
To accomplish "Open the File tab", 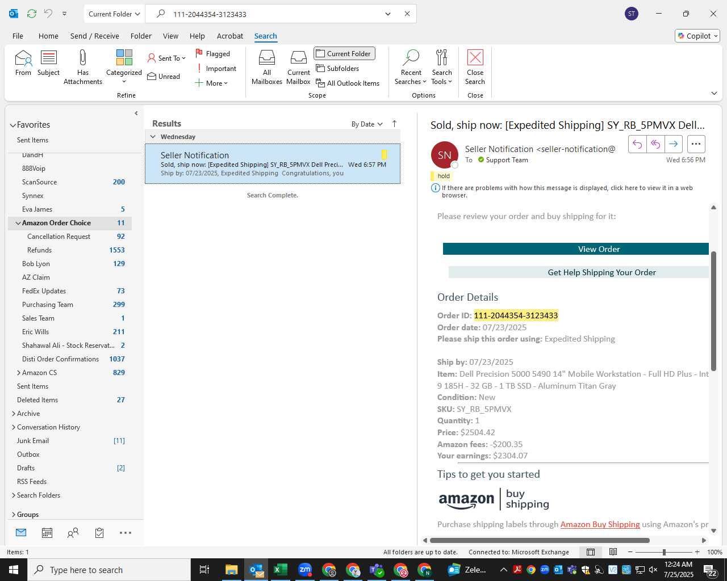I will pos(18,36).
